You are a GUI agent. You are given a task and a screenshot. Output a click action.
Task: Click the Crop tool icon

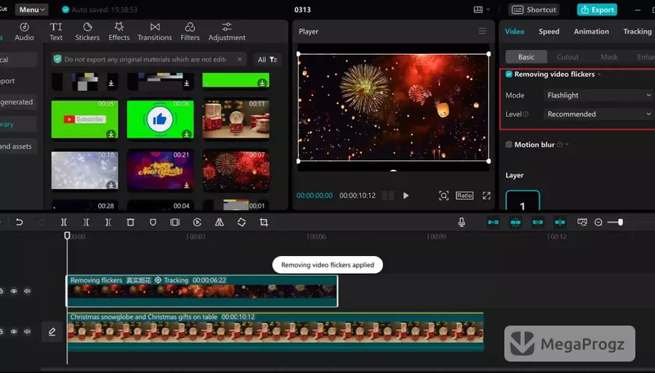(264, 222)
